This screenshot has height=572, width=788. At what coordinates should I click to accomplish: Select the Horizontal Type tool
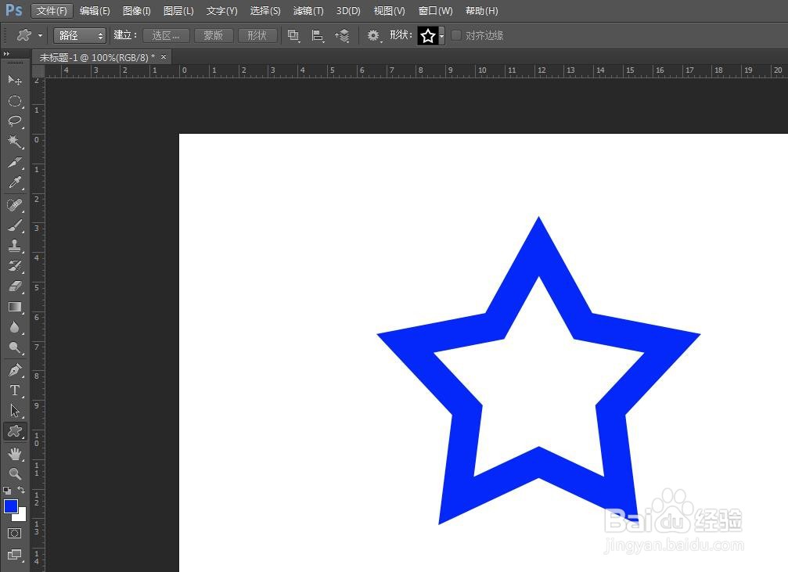coord(15,390)
